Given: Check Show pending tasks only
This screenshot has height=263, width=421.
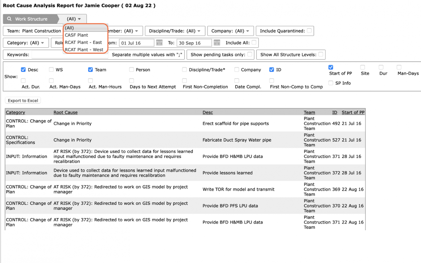Looking at the screenshot, I should (250, 55).
